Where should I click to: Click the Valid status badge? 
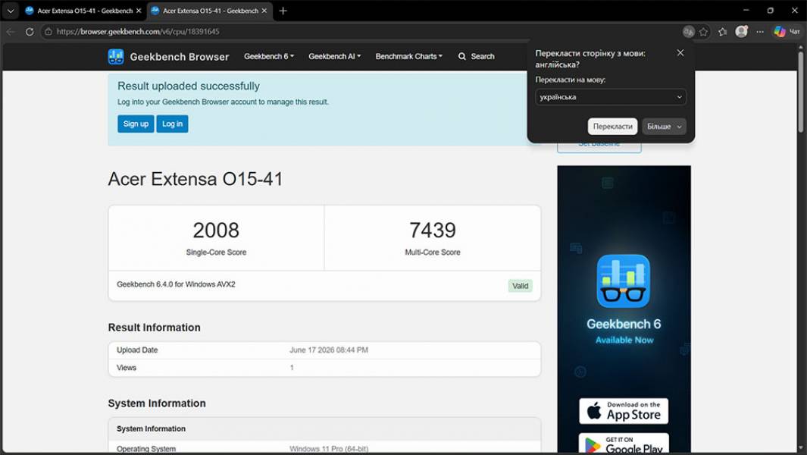pos(520,286)
